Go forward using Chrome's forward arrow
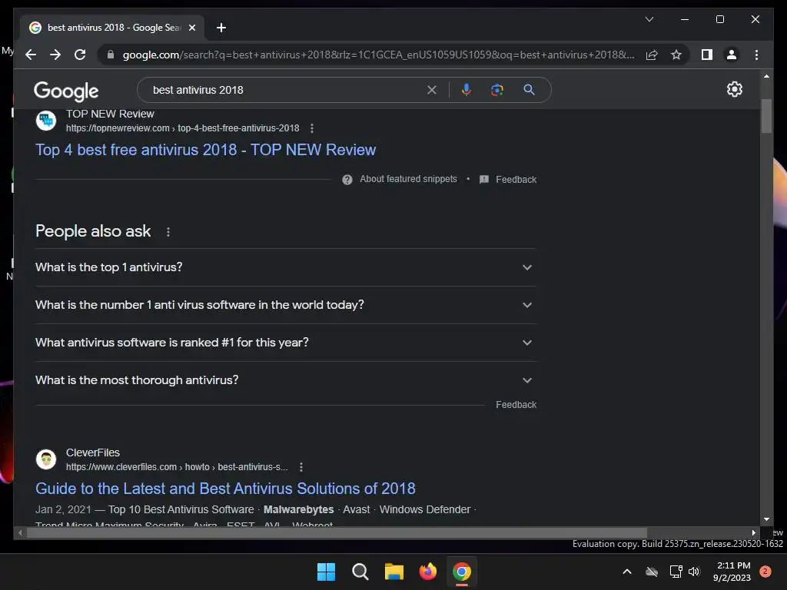Image resolution: width=787 pixels, height=590 pixels. coord(55,55)
